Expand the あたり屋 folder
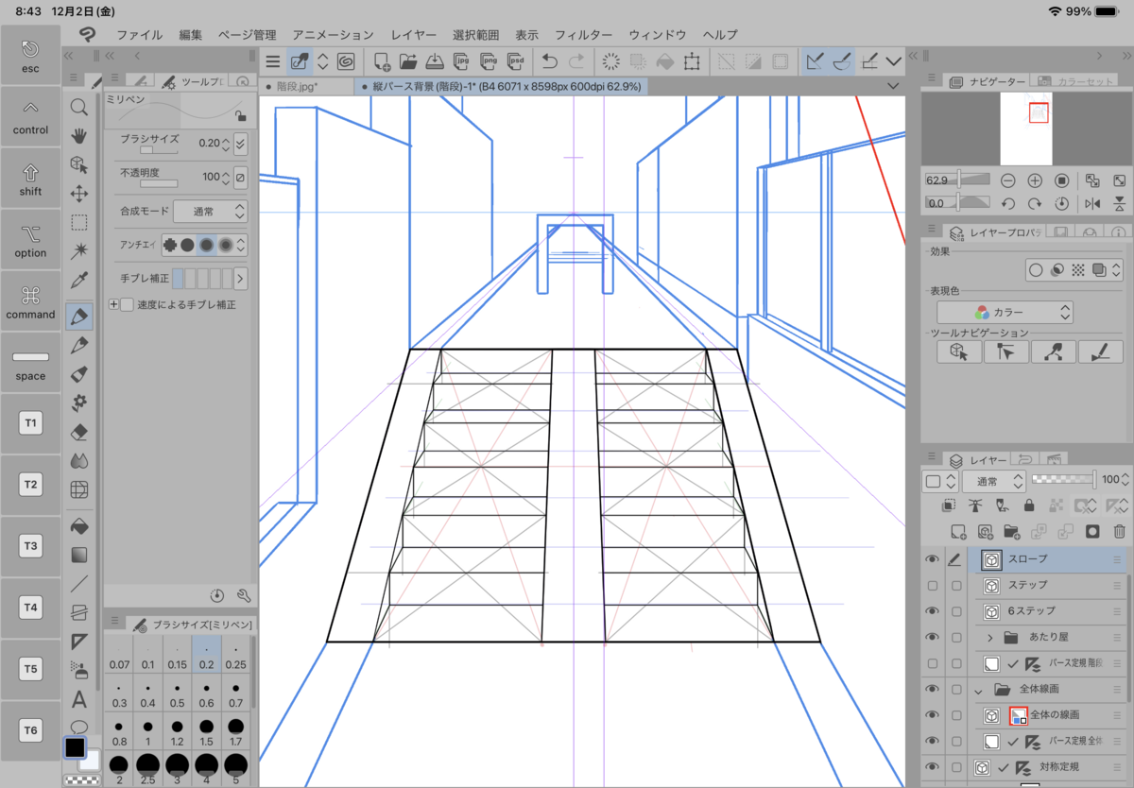This screenshot has height=788, width=1134. point(989,637)
